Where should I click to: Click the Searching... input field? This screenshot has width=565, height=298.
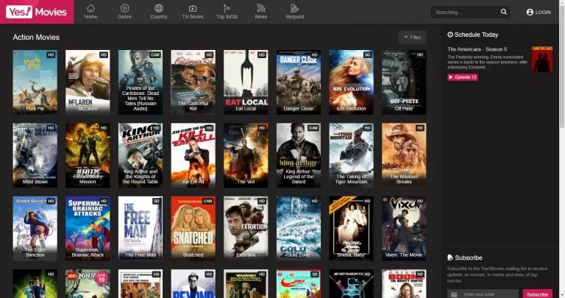[x=466, y=13]
